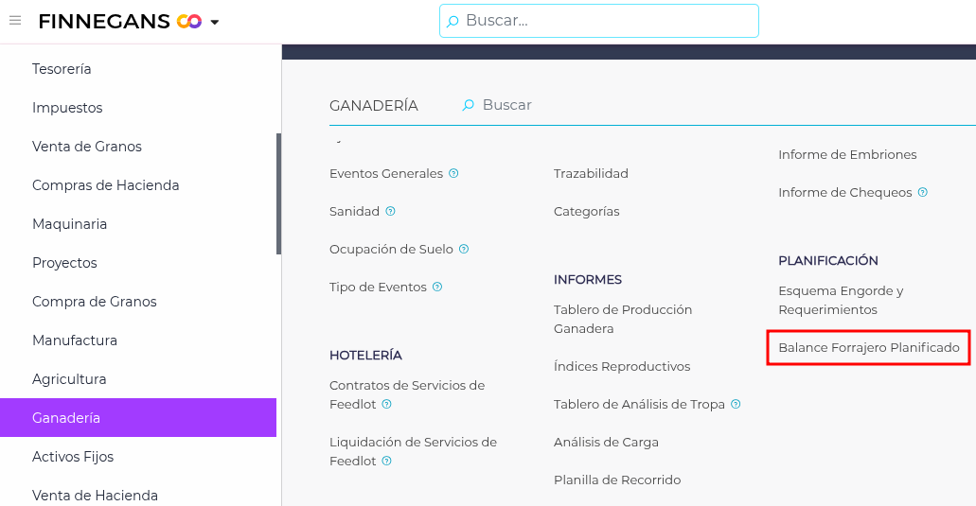This screenshot has height=506, width=976.
Task: Open Tesorería module in sidebar
Action: click(62, 69)
